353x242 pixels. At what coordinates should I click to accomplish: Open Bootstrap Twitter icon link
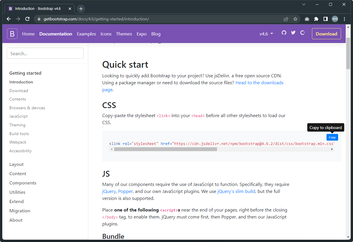point(293,33)
